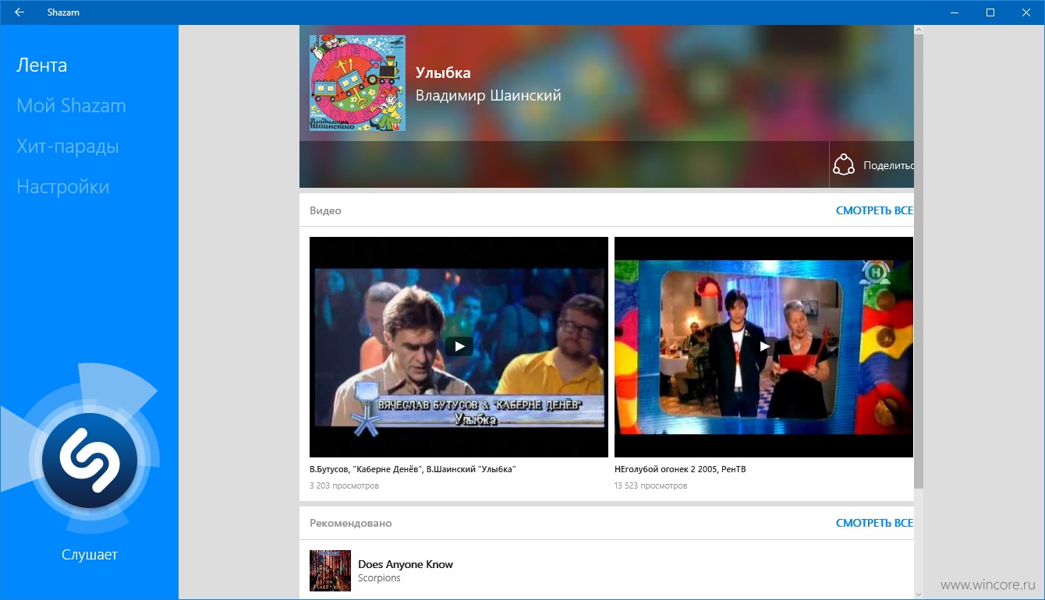This screenshot has height=600, width=1045.
Task: Click the share icon beside Поделиться
Action: [844, 165]
